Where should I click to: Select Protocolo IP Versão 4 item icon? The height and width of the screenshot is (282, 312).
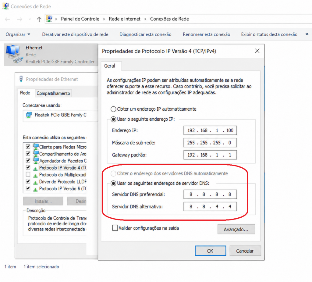coord(35,169)
